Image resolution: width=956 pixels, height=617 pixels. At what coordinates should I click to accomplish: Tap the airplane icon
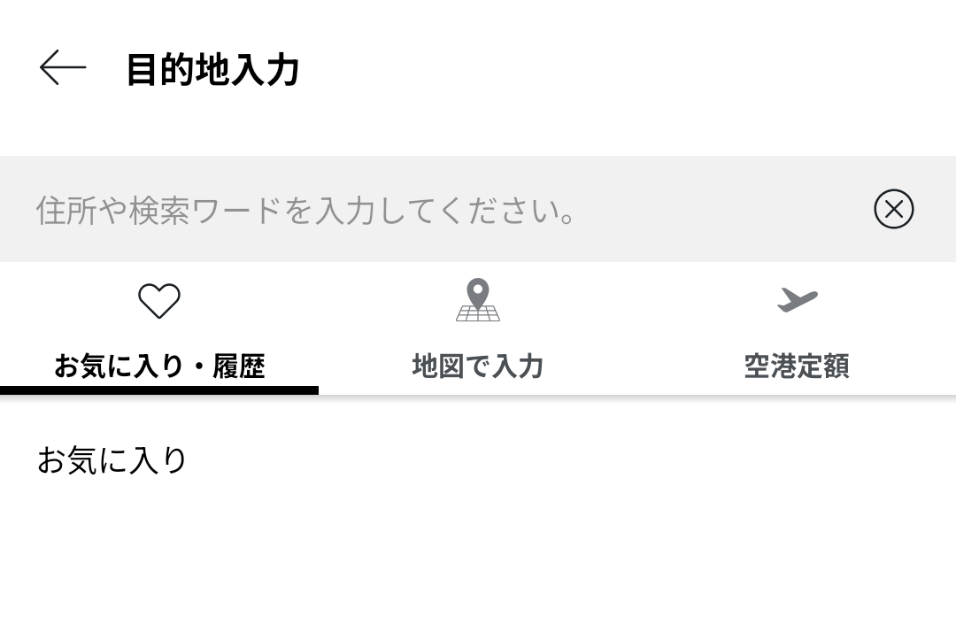pos(797,300)
